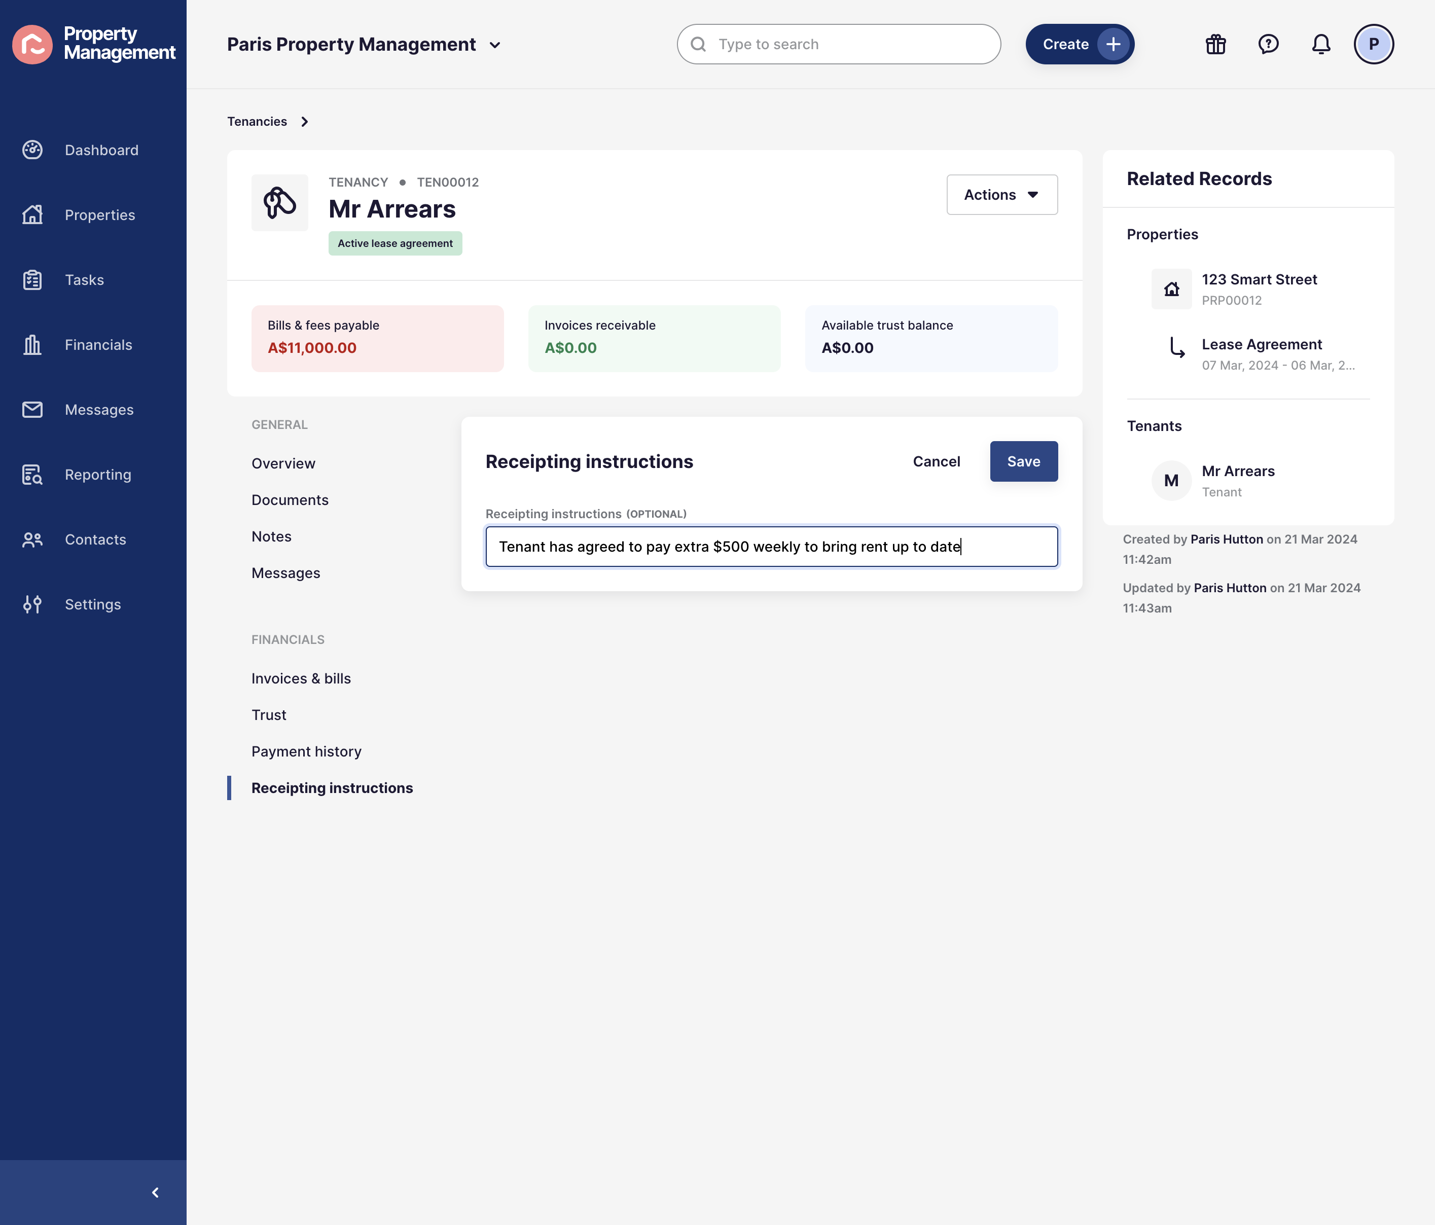Open Reporting in the sidebar
Screen dimensions: 1435x1225
click(x=98, y=475)
